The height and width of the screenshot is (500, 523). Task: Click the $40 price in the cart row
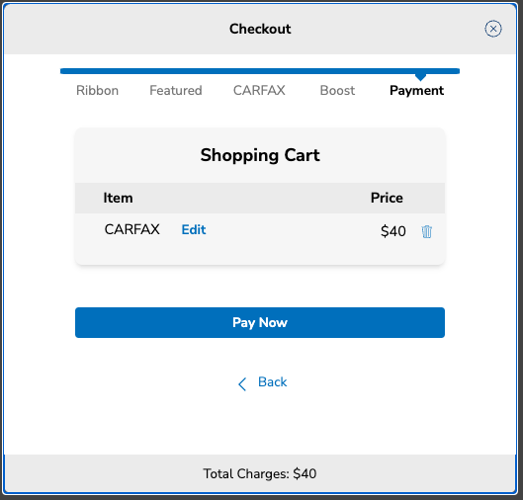coord(392,231)
